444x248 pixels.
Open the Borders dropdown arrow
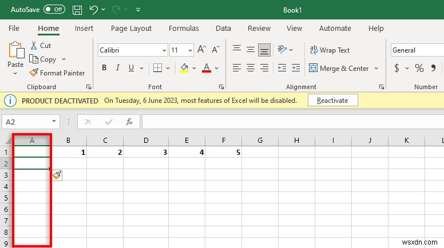[x=168, y=68]
